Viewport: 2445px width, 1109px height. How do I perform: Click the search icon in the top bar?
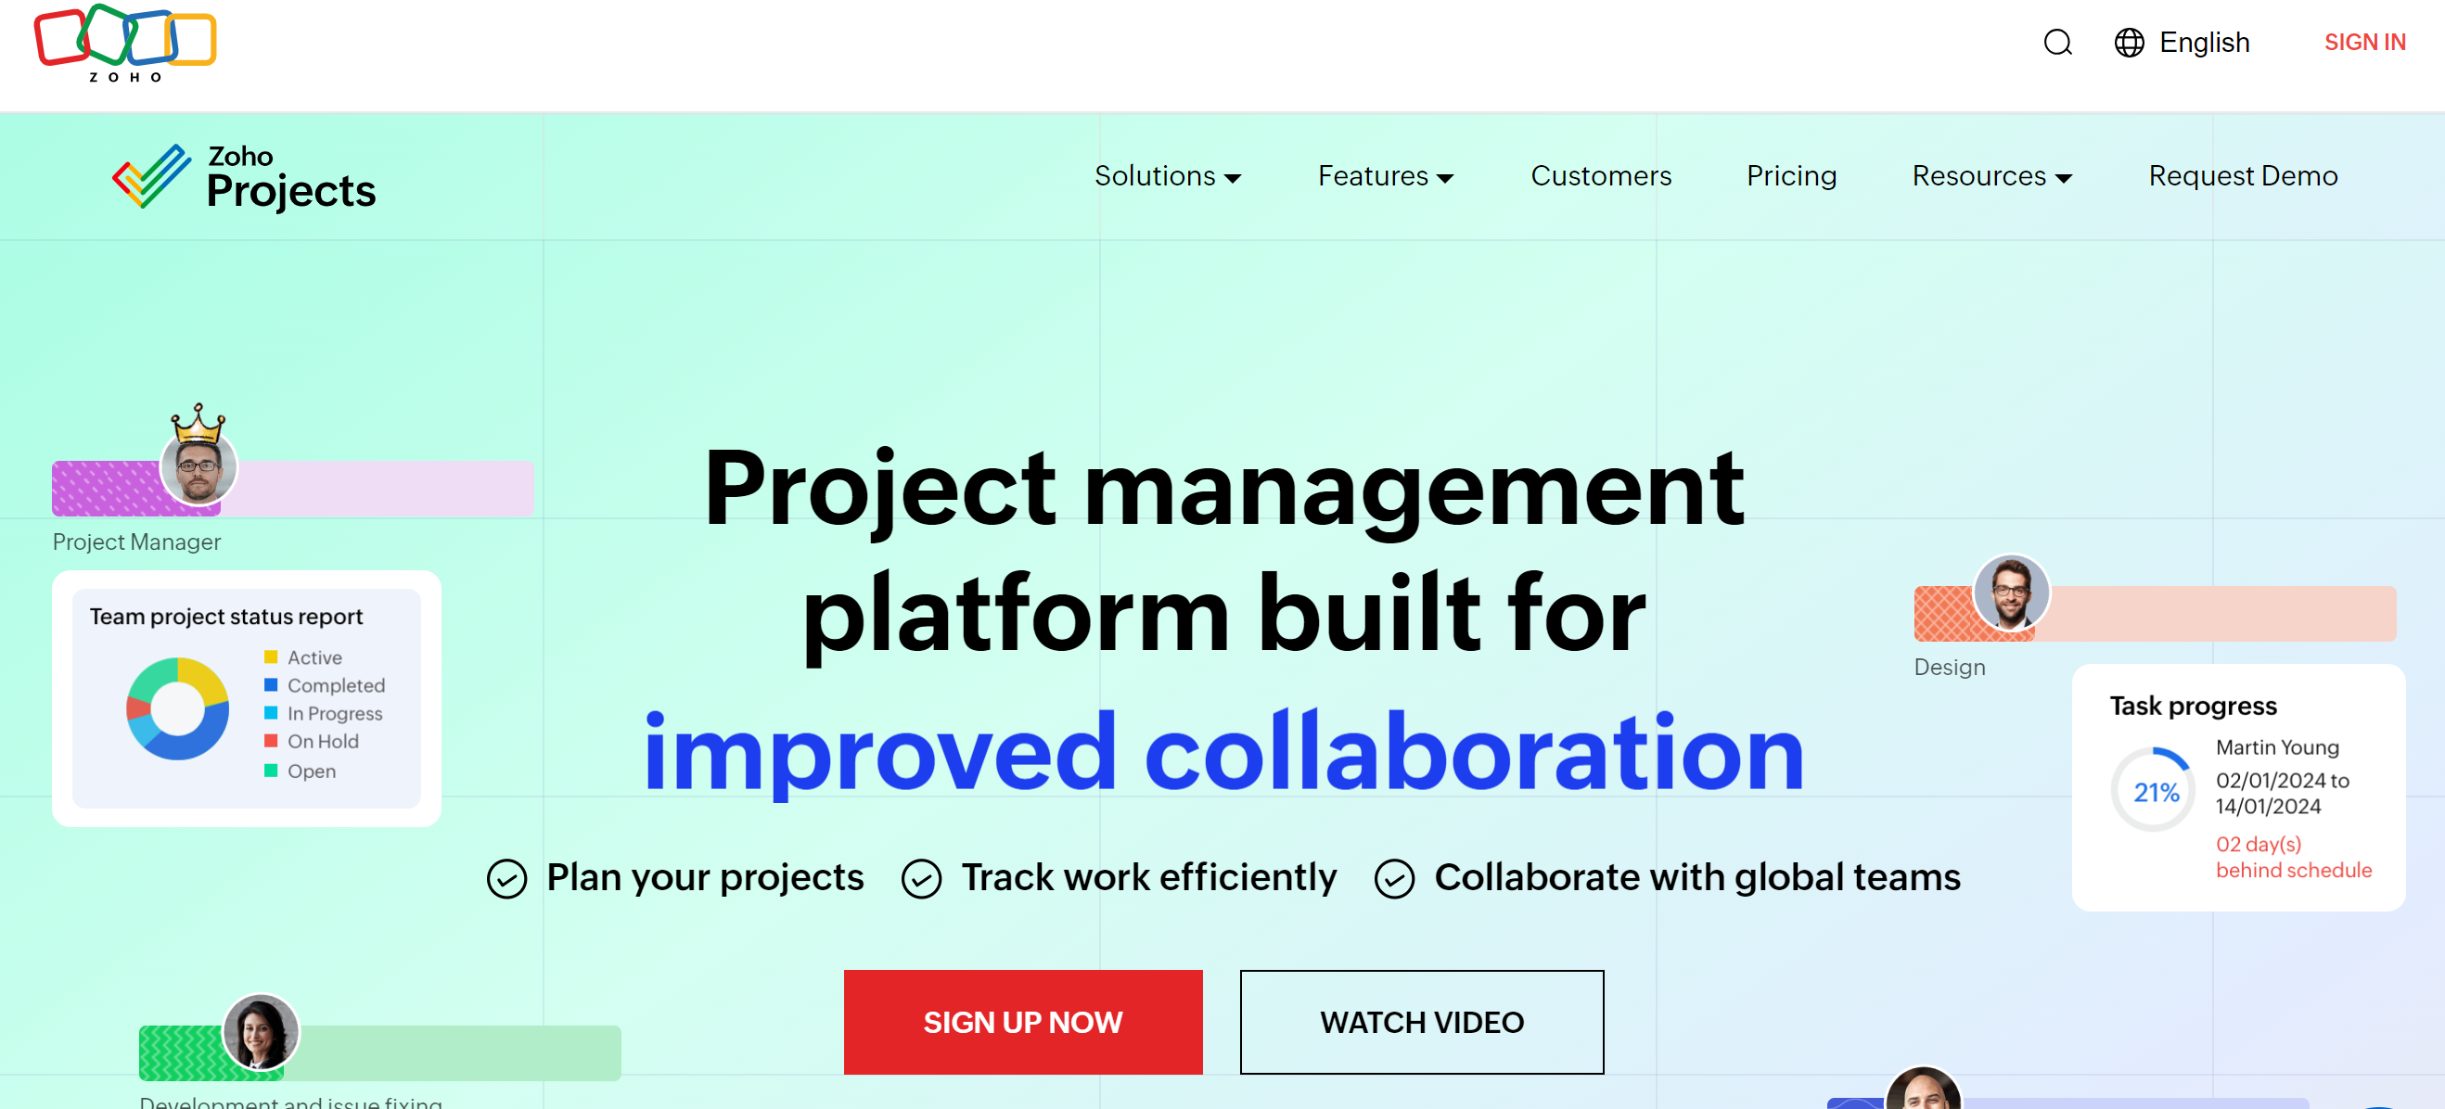click(x=2056, y=42)
